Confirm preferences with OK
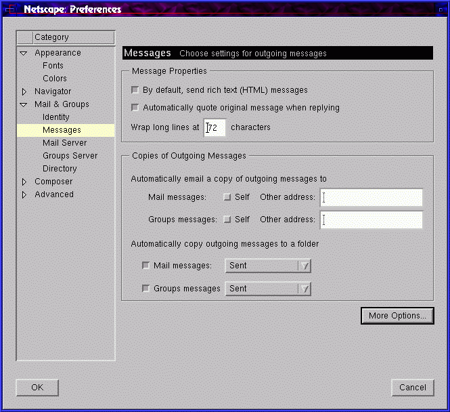 click(37, 388)
